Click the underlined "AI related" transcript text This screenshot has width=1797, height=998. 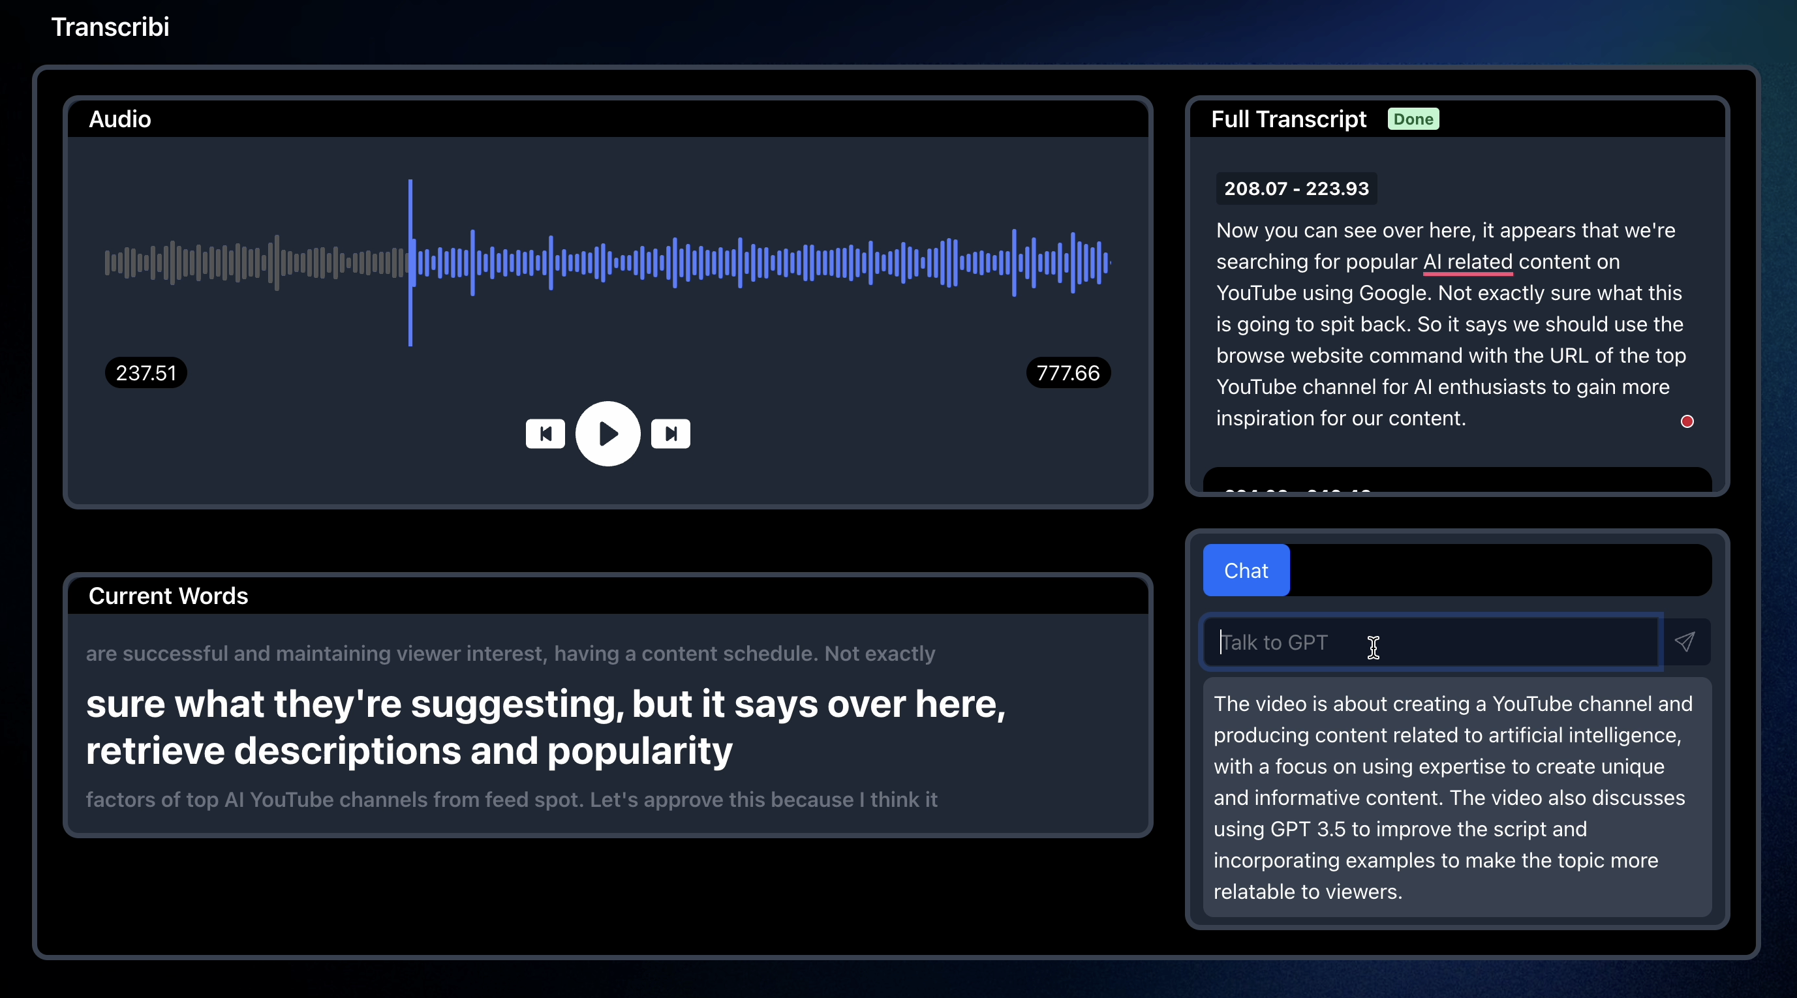(1467, 262)
